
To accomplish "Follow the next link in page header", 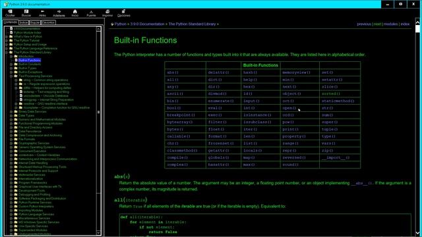I will click(377, 24).
